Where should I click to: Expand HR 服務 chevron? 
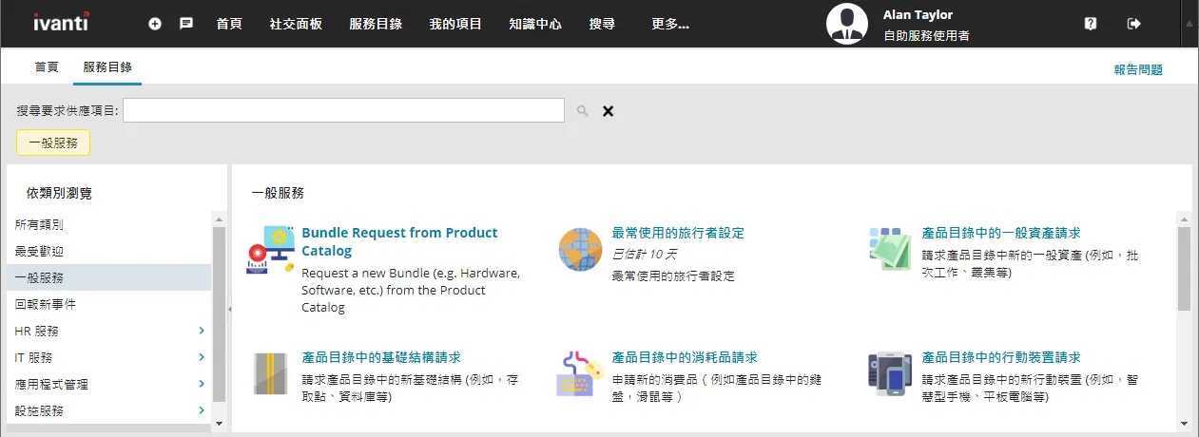tap(201, 331)
